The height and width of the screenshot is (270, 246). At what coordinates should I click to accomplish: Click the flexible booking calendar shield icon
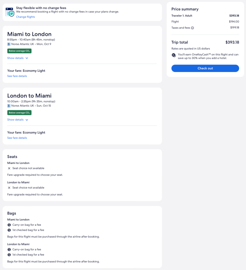(x=10, y=12)
